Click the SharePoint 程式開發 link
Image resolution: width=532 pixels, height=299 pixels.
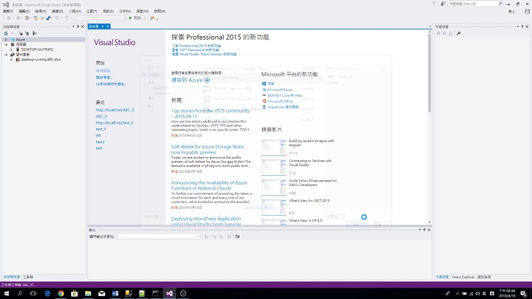283,107
